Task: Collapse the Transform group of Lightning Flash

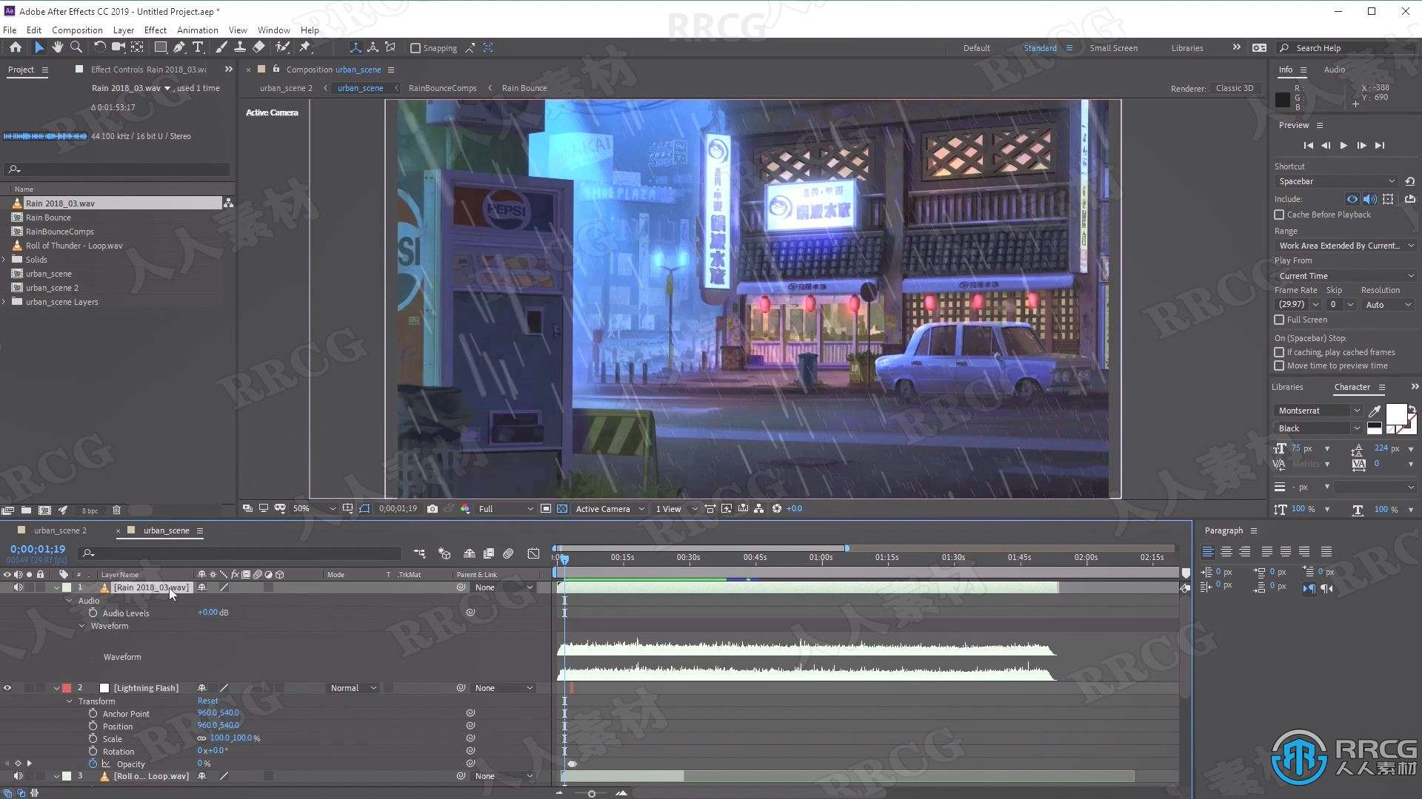Action: 70,701
